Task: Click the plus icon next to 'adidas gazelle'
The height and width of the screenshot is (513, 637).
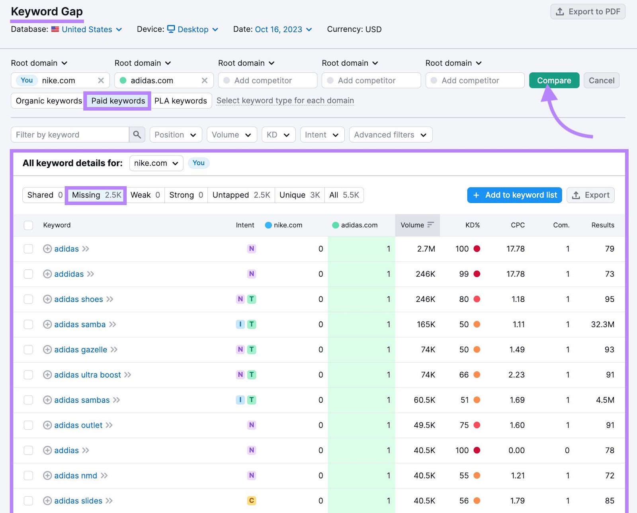Action: (x=47, y=349)
